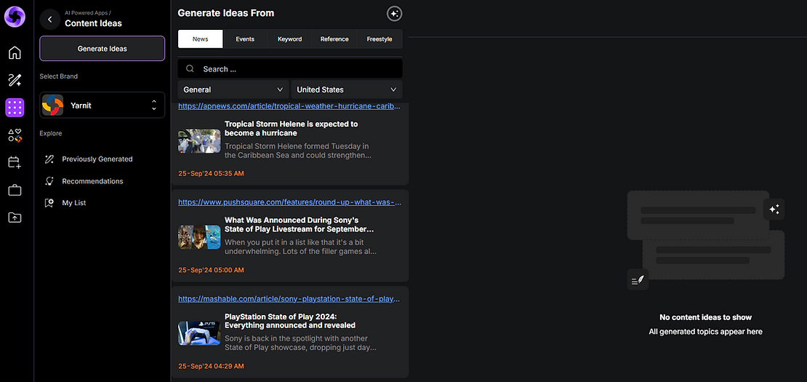Select the purple apps grid icon
Viewport: 807px width, 382px height.
[15, 108]
